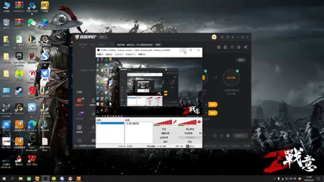Image resolution: width=324 pixels, height=182 pixels.
Task: Open File Explorer from the taskbar
Action: click(21, 178)
